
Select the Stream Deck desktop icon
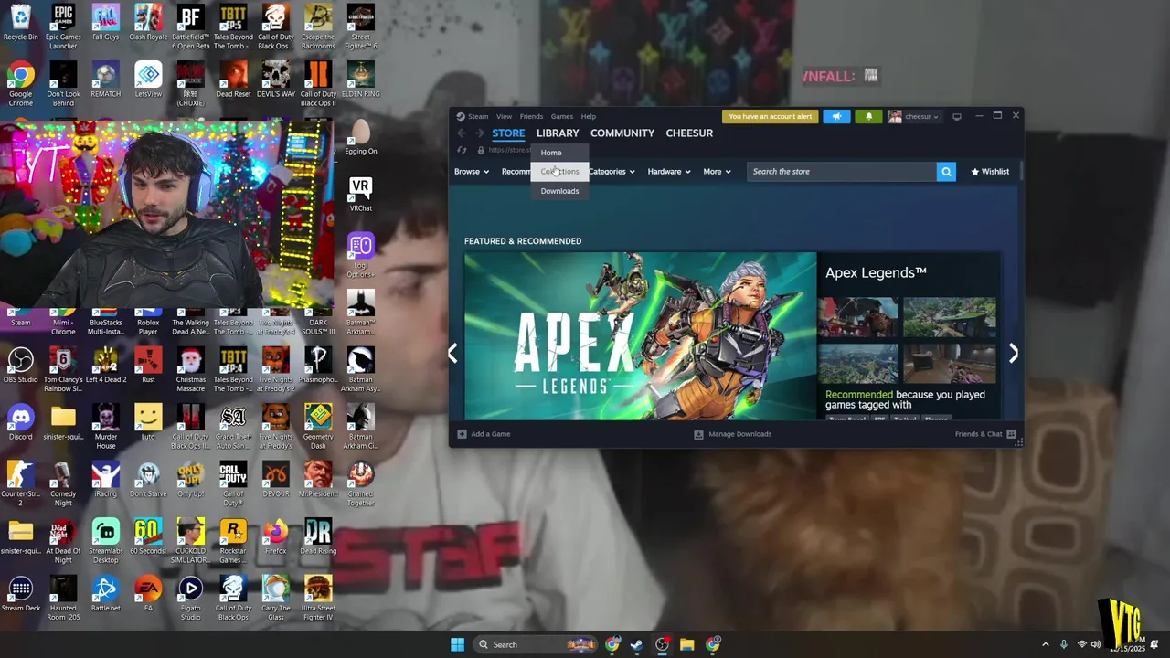coord(20,594)
